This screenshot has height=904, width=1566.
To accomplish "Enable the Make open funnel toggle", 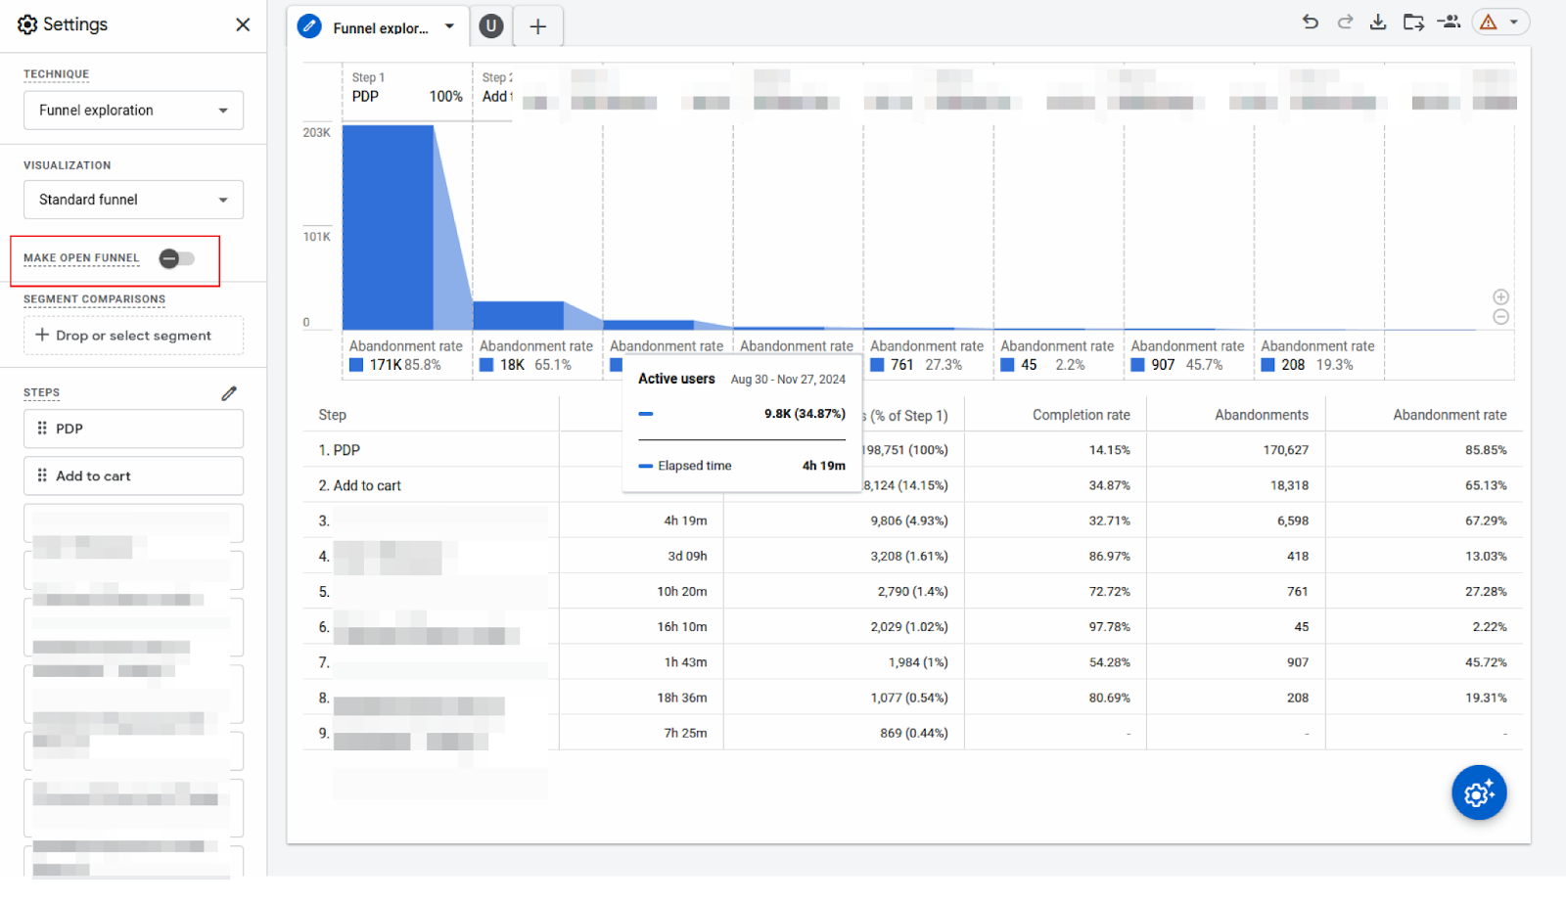I will (x=178, y=259).
